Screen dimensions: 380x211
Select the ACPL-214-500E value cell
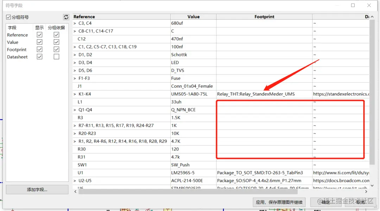point(194,181)
